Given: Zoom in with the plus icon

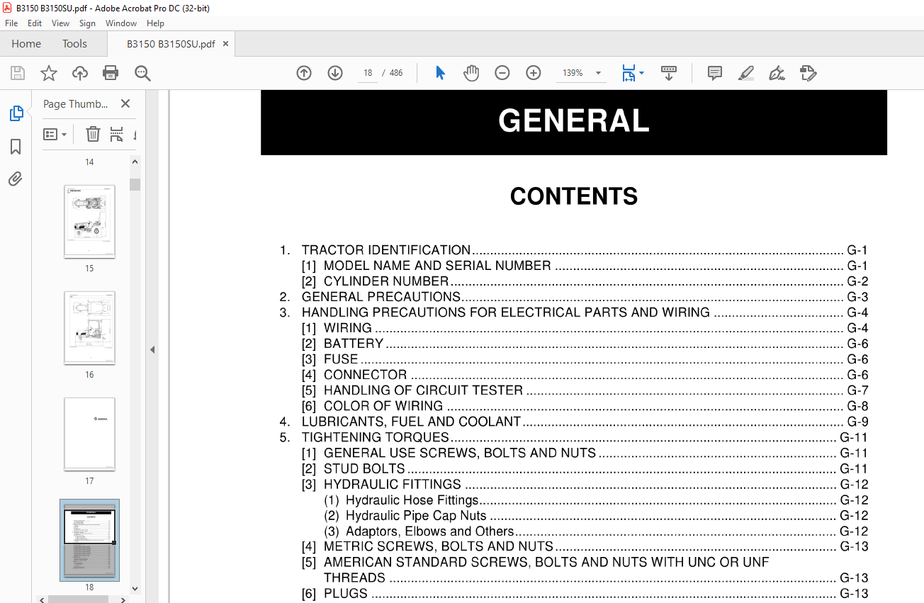Looking at the screenshot, I should [534, 73].
